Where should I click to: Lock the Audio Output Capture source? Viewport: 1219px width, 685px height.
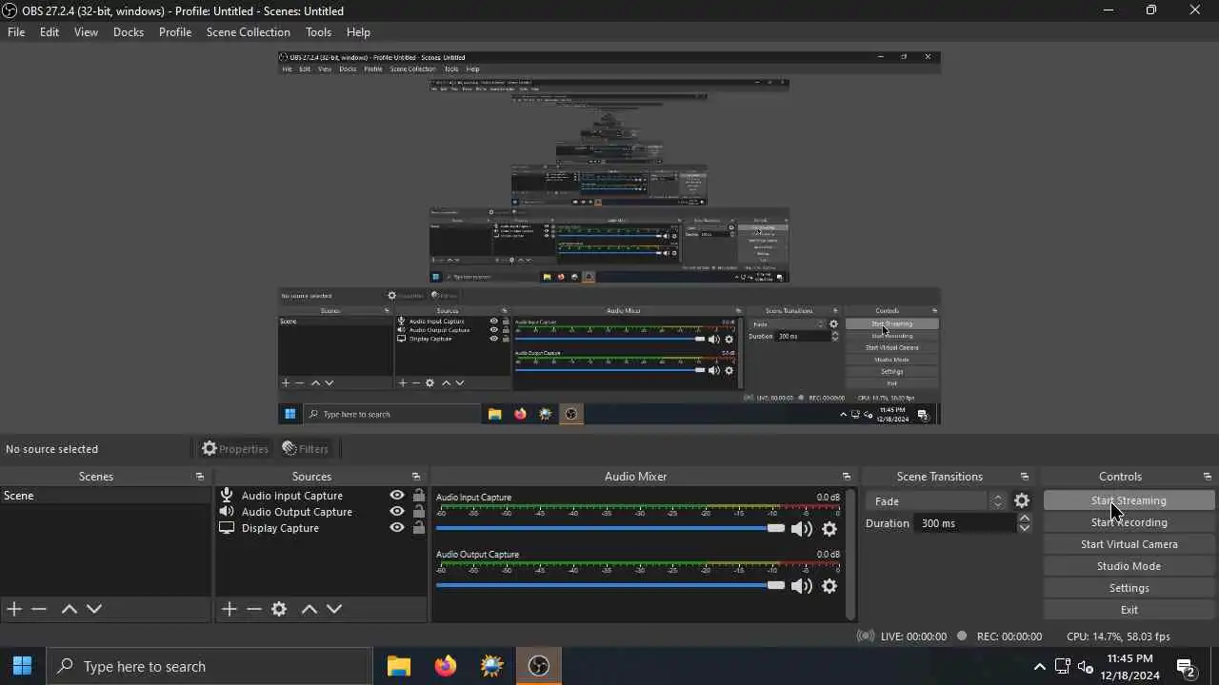[x=418, y=512]
